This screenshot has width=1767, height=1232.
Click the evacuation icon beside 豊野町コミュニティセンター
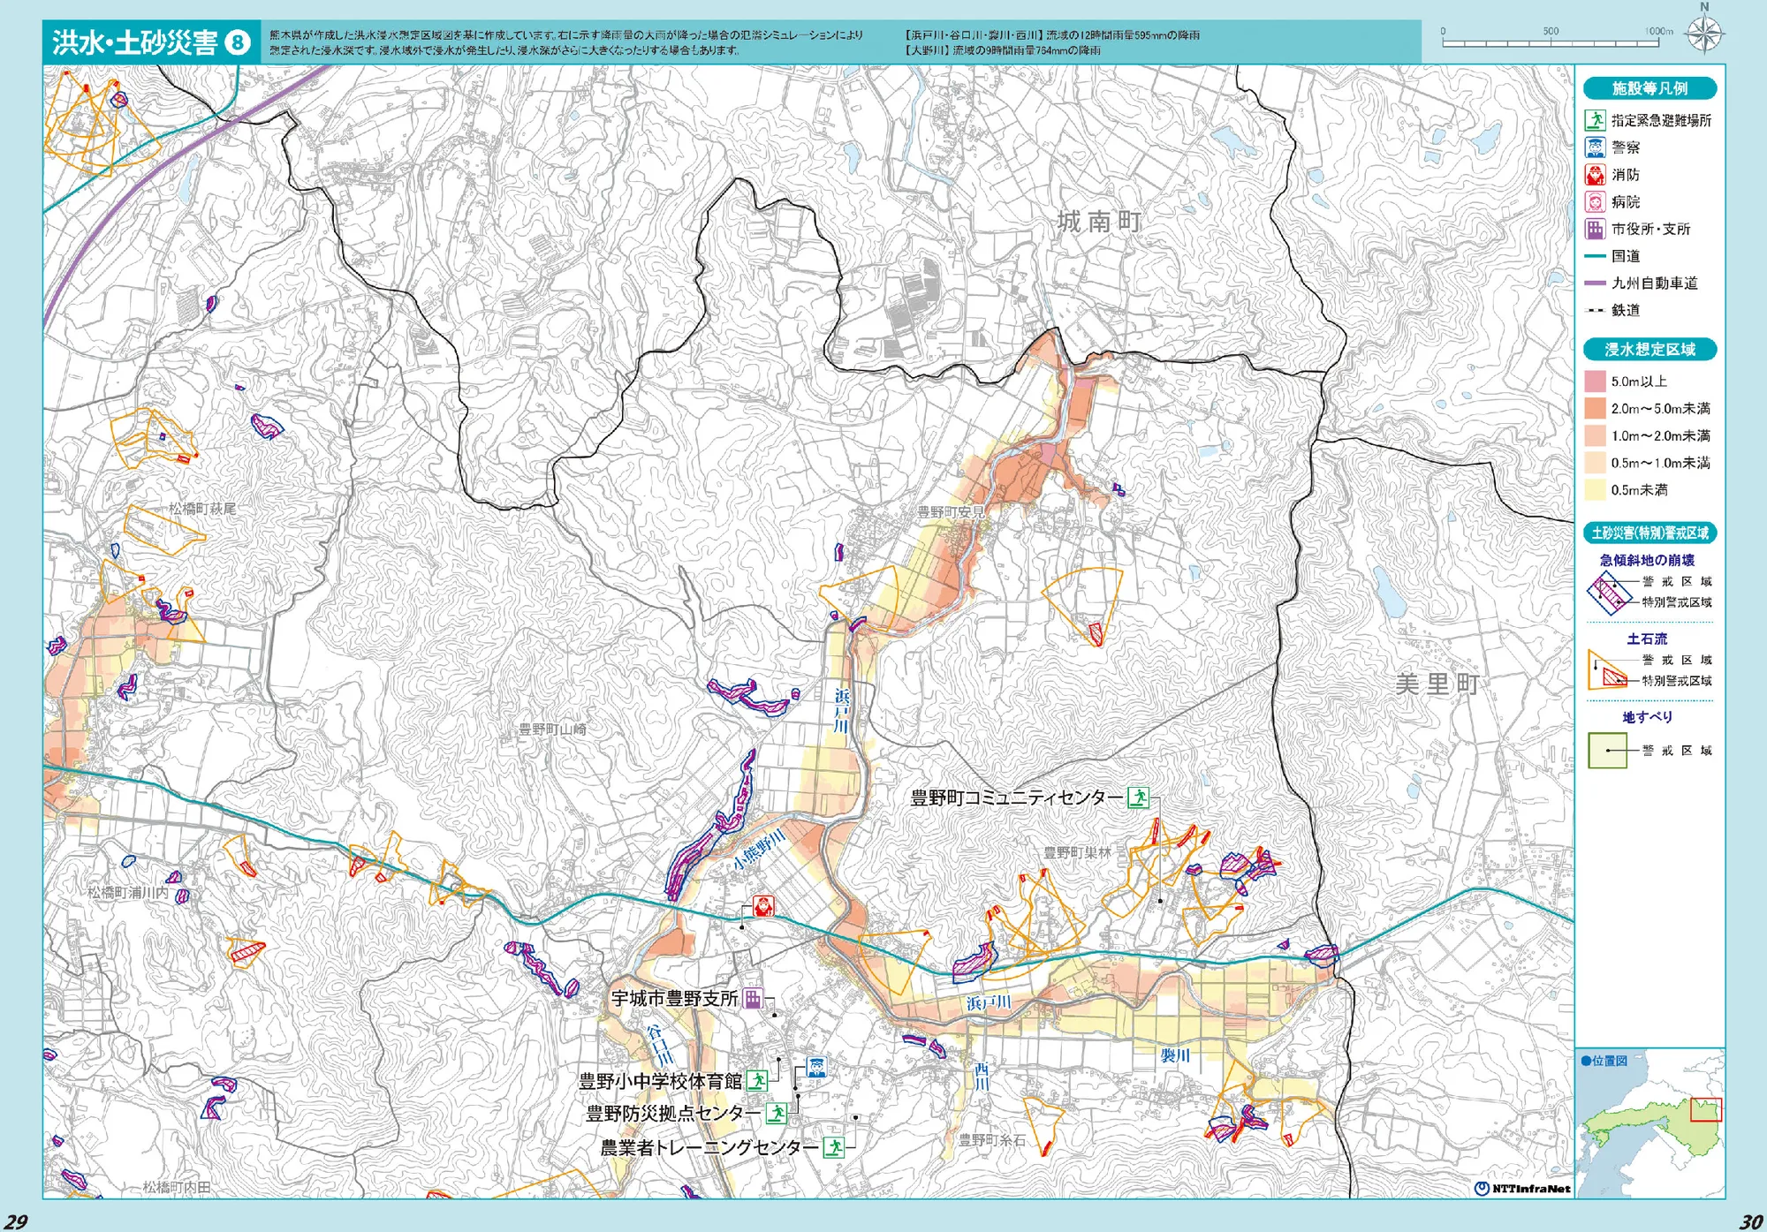coord(1138,798)
